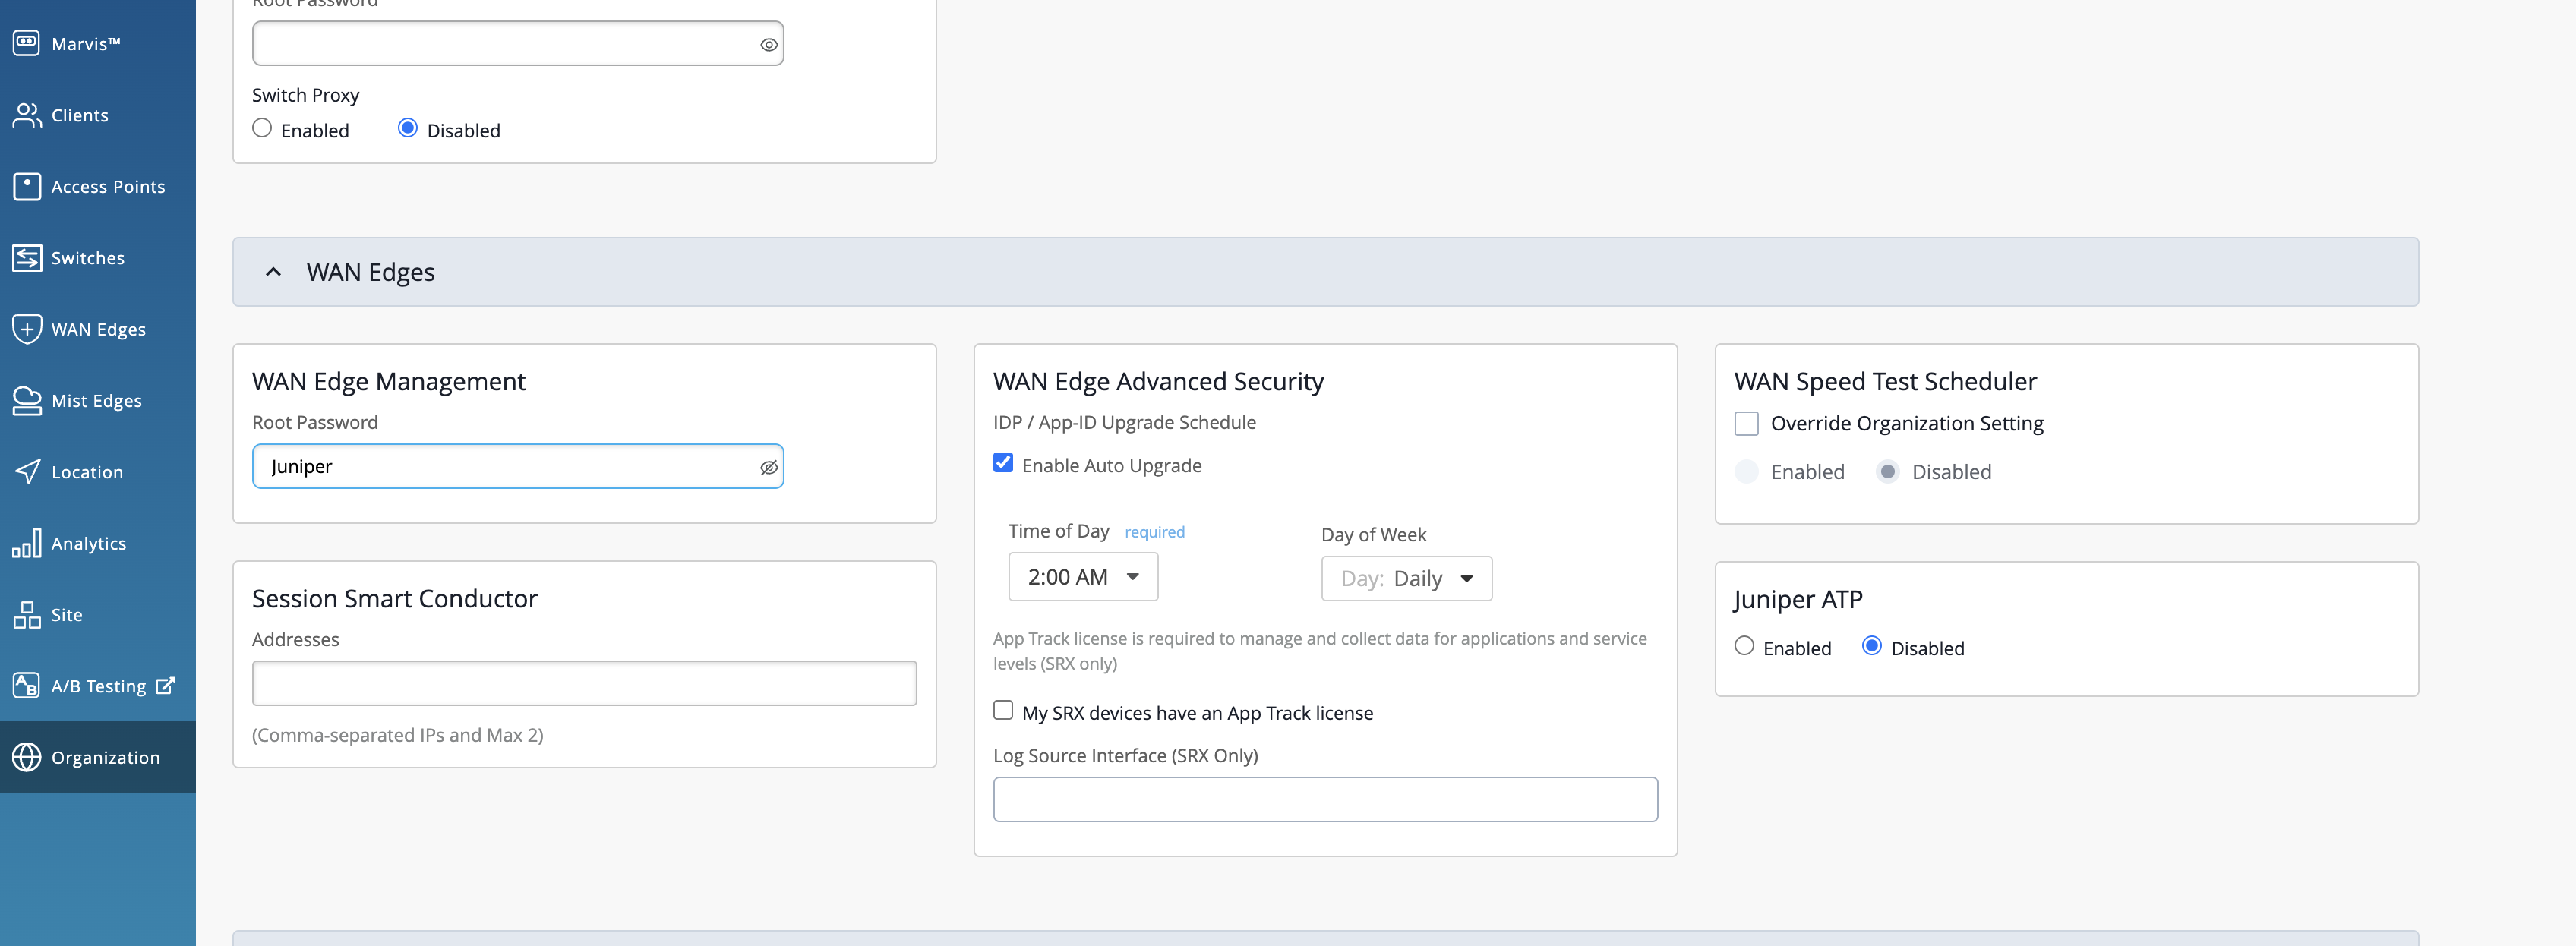
Task: Open the A/B Testing icon
Action: coord(26,686)
